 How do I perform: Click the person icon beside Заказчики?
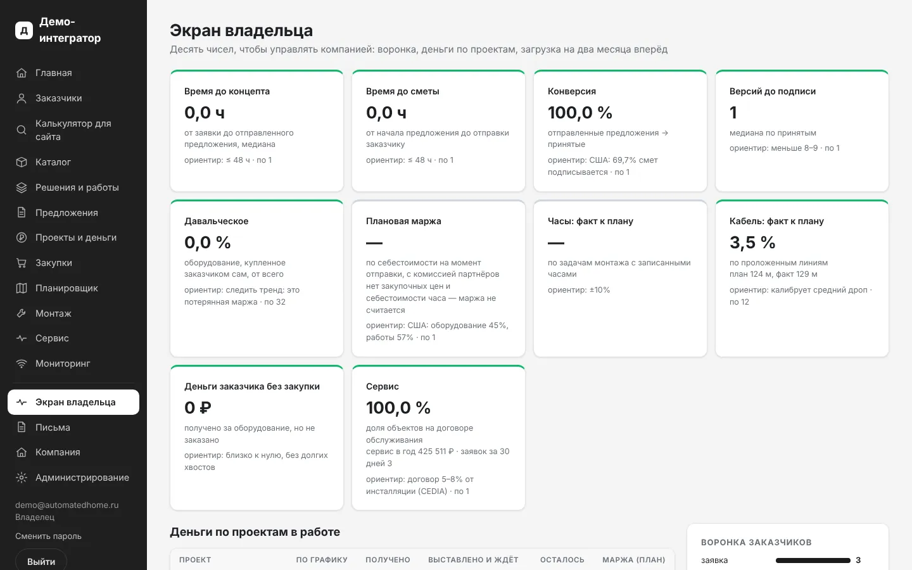(x=22, y=98)
